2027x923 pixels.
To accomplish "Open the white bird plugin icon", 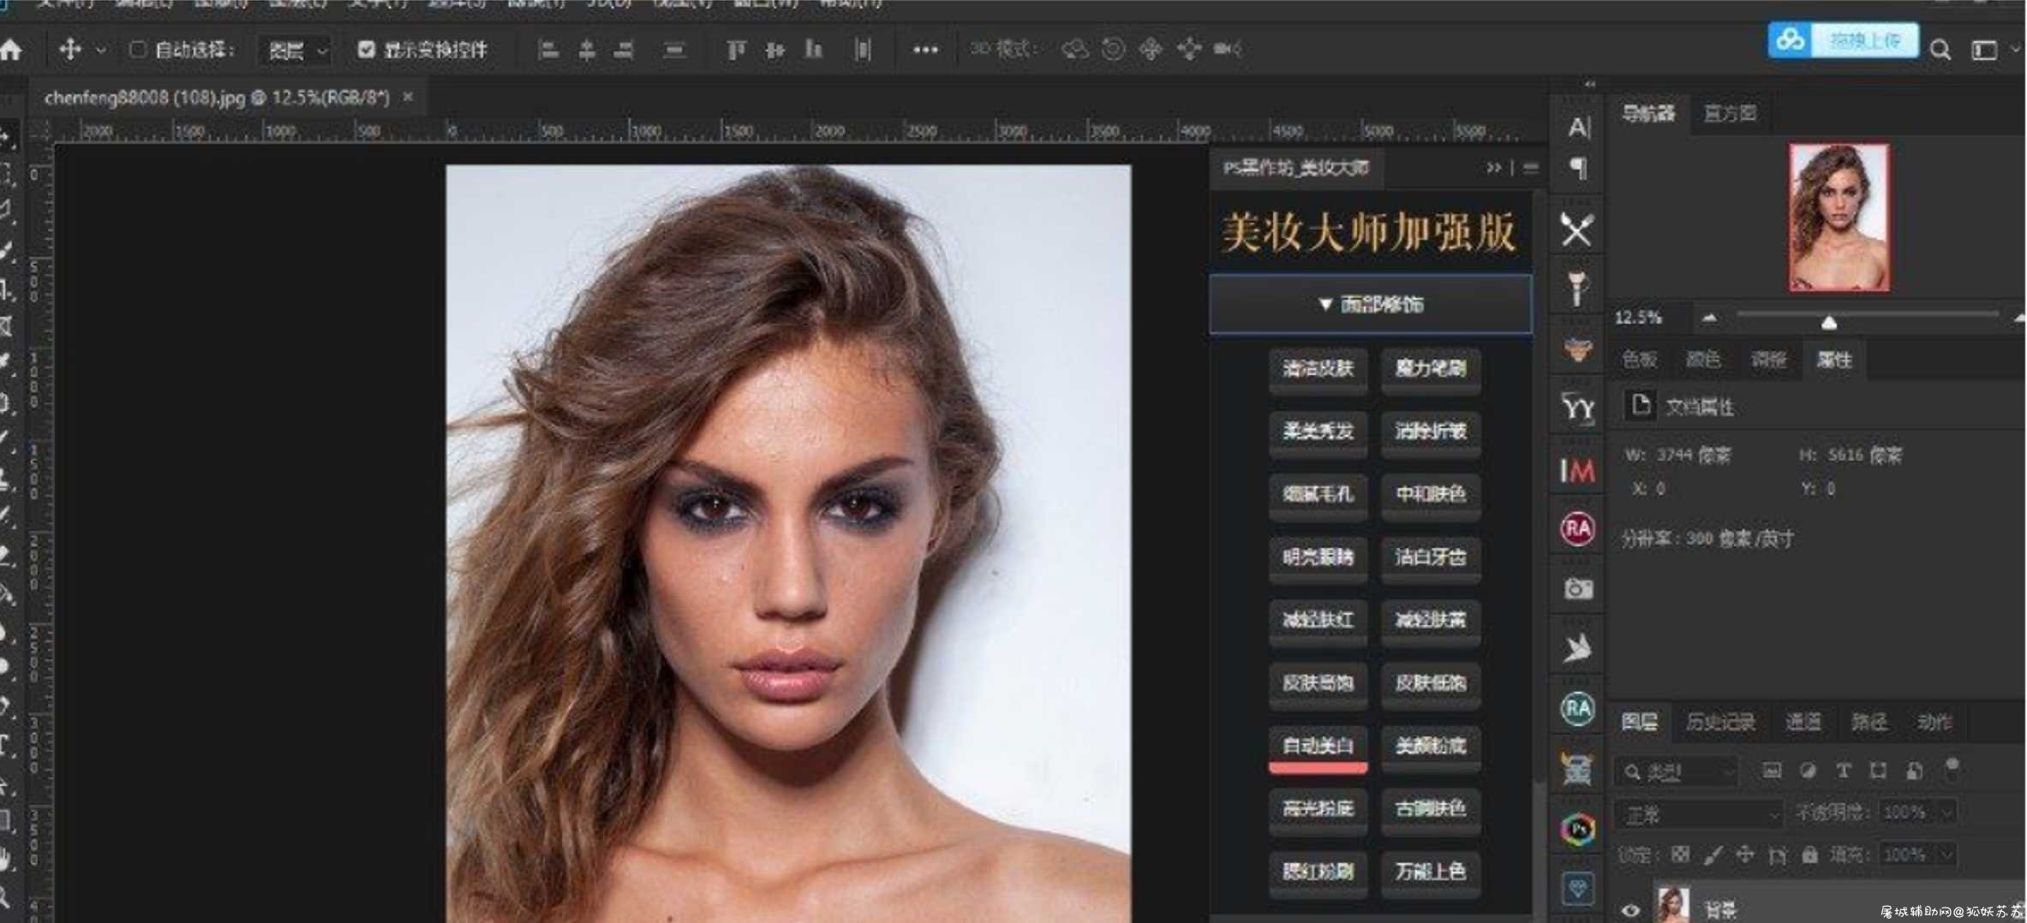I will coord(1577,648).
